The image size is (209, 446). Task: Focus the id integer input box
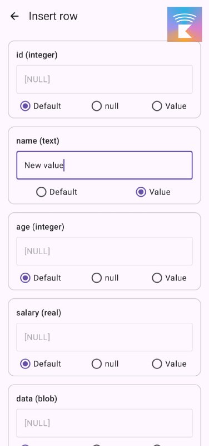pos(104,79)
